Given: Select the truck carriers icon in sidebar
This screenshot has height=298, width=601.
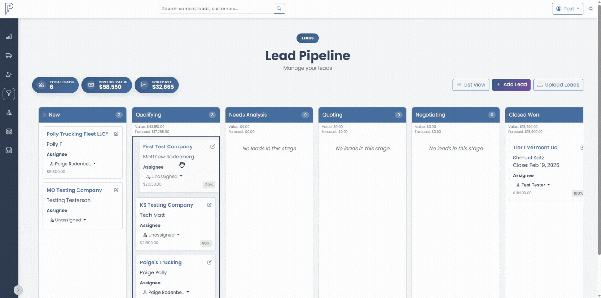Looking at the screenshot, I should [9, 55].
